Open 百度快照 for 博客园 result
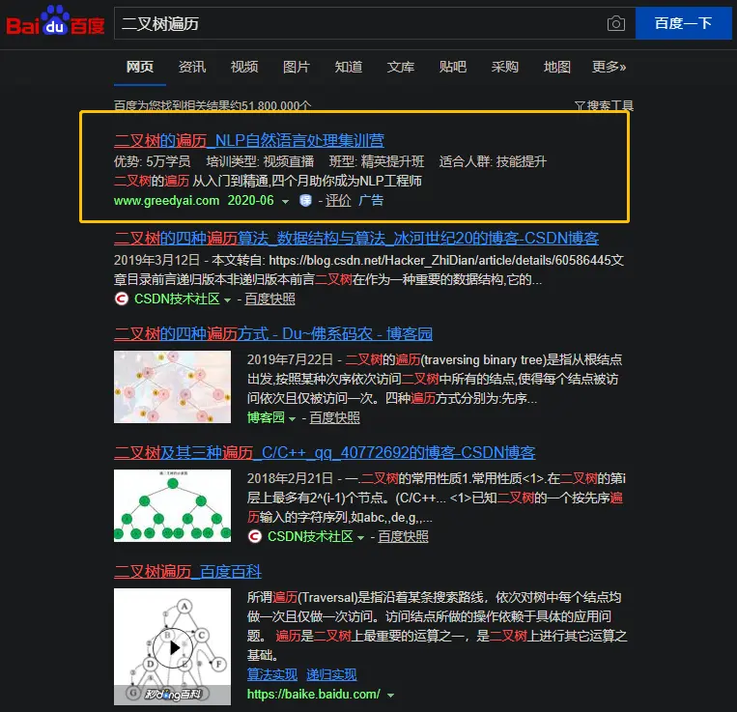This screenshot has width=737, height=712. pyautogui.click(x=334, y=417)
